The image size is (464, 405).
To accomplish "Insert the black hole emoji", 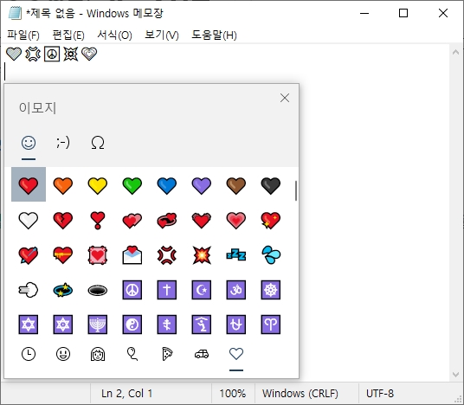I will coord(98,290).
